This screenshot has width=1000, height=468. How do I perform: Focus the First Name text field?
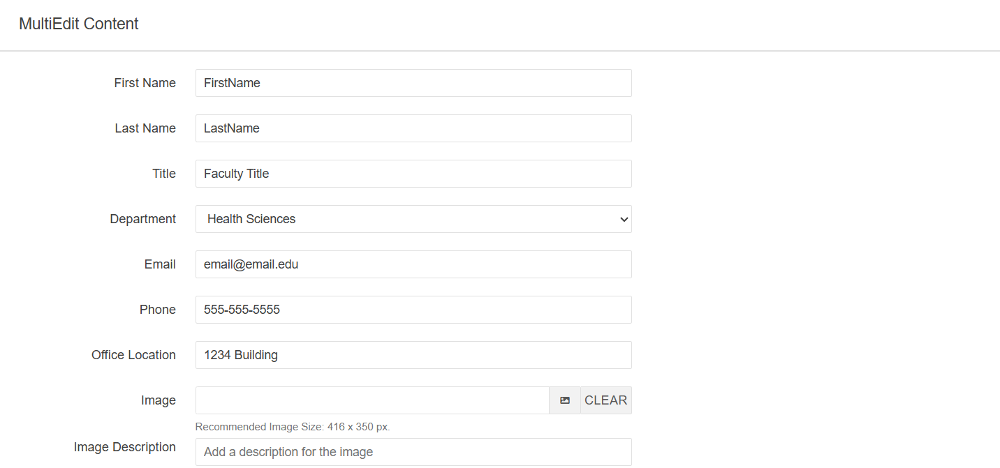click(x=413, y=83)
